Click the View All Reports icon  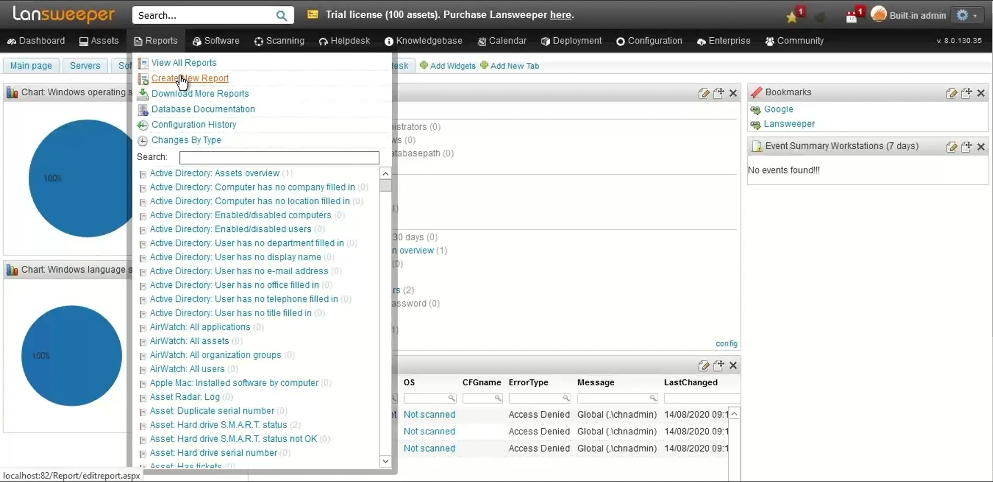coord(143,63)
